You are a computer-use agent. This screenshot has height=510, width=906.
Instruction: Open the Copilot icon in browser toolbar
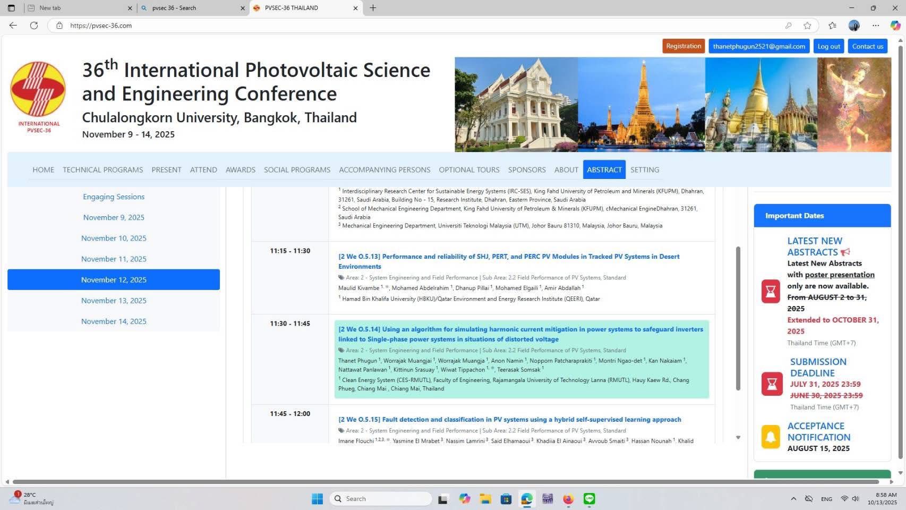pyautogui.click(x=895, y=25)
